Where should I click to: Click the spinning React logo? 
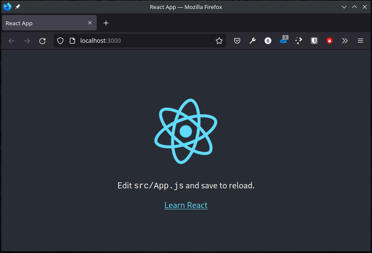[x=186, y=131]
